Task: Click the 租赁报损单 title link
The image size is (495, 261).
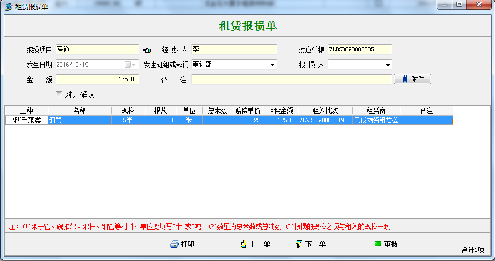Action: (248, 26)
